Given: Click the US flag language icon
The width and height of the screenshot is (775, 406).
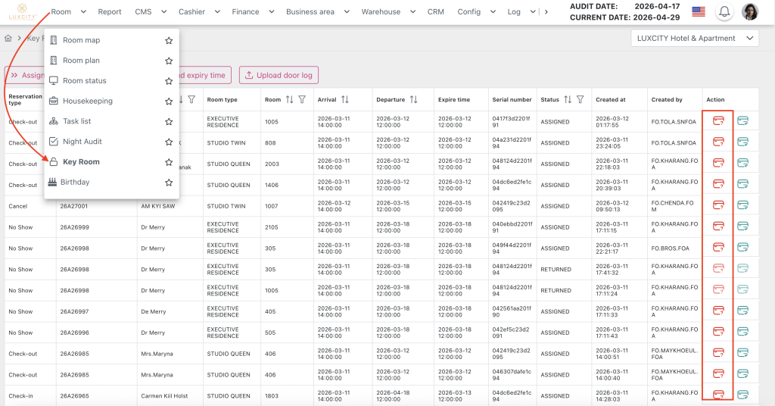Looking at the screenshot, I should [698, 12].
